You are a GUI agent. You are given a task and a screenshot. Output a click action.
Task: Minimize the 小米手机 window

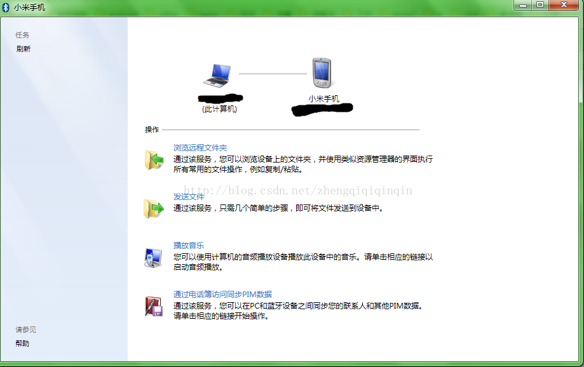tap(523, 5)
